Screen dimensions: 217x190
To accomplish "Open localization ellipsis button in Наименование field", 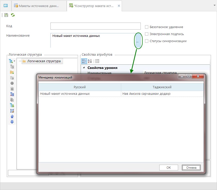I will point(137,42).
